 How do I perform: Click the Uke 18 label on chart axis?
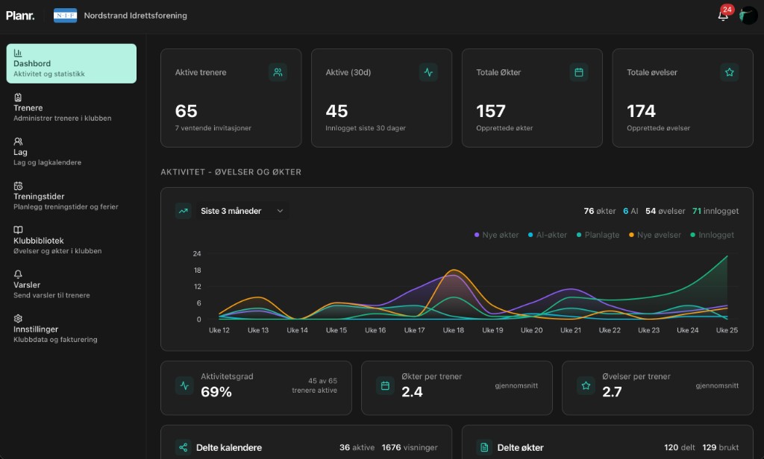(453, 330)
